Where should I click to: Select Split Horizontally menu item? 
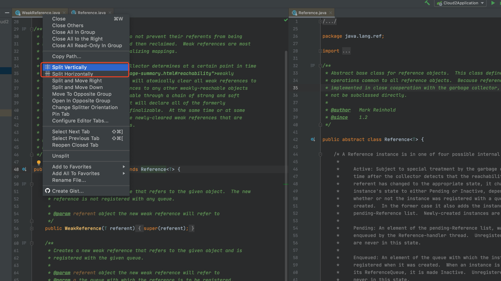(x=86, y=74)
